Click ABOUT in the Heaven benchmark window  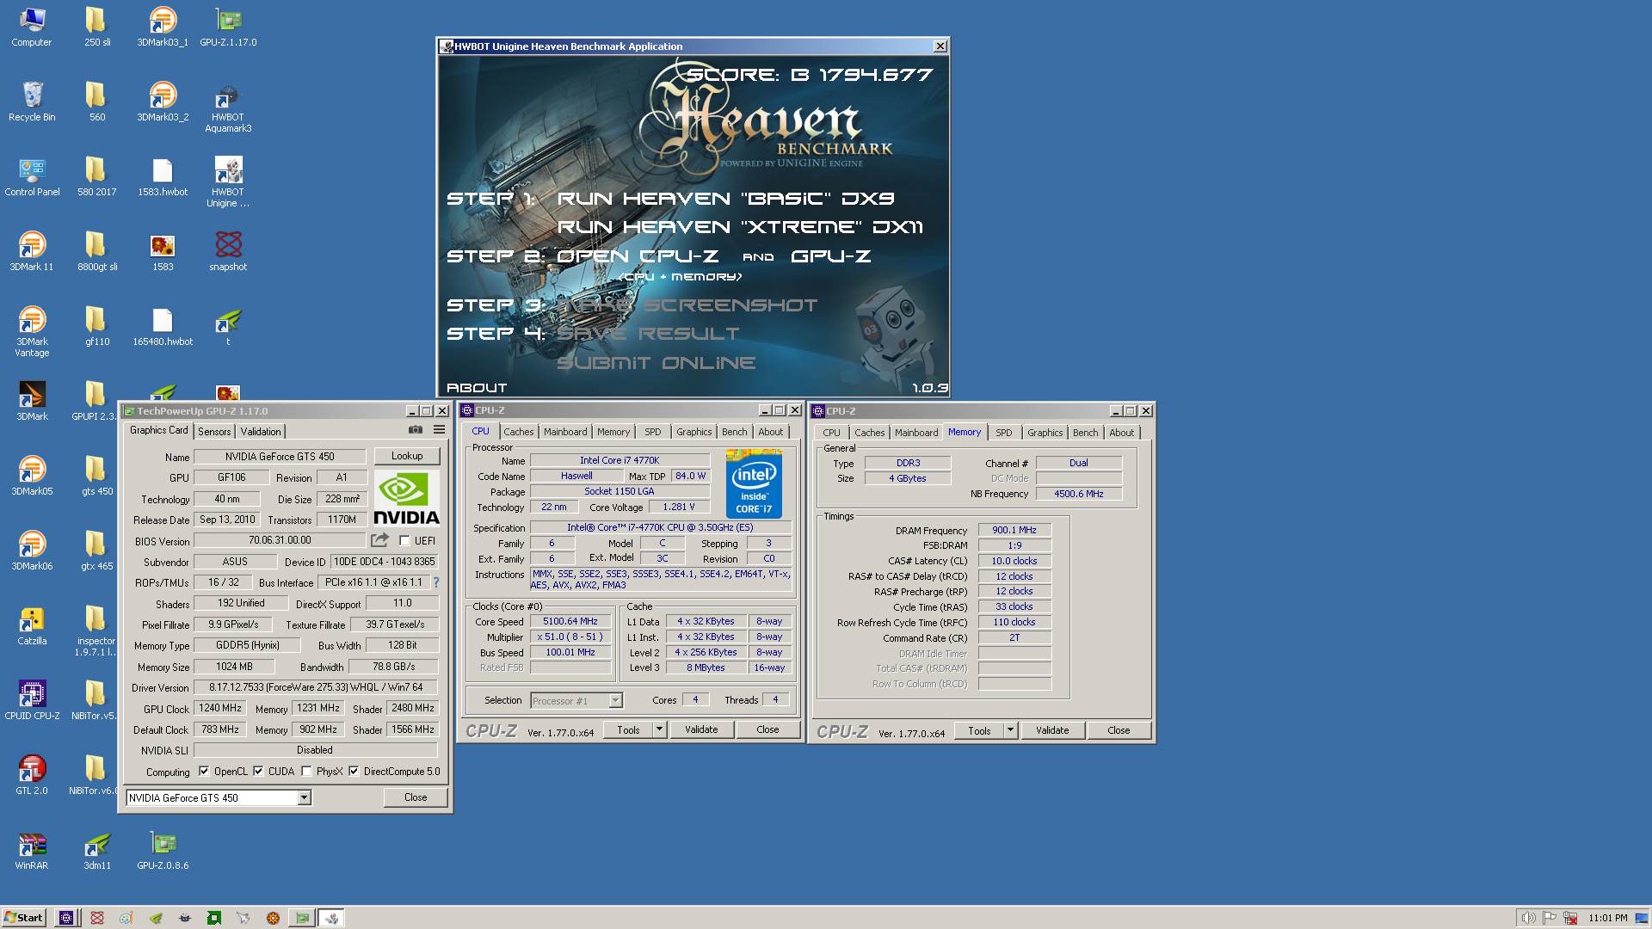click(x=477, y=388)
